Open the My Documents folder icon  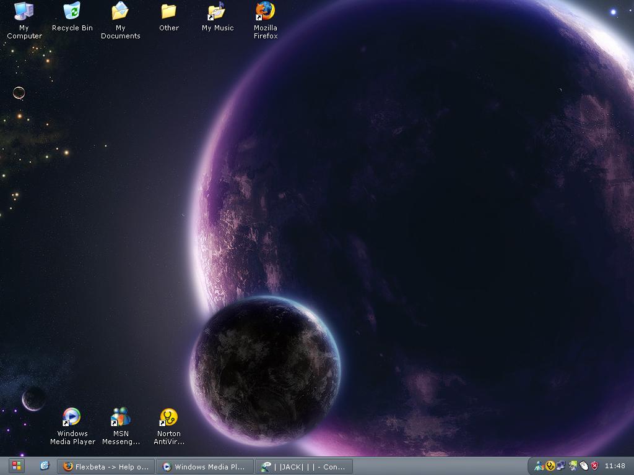(120, 12)
